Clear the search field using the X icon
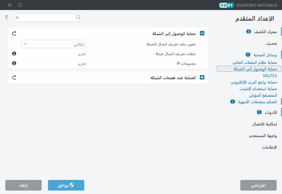 coord(17,18)
